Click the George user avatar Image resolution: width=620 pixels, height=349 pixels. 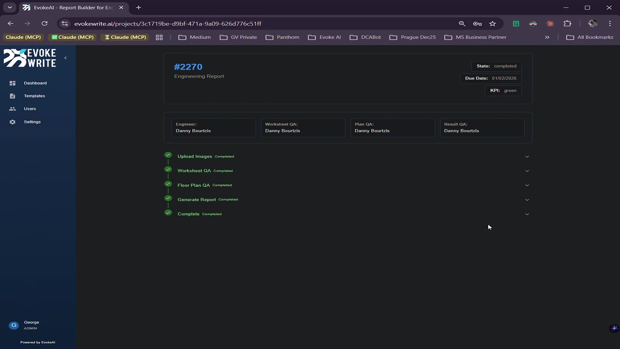point(14,325)
